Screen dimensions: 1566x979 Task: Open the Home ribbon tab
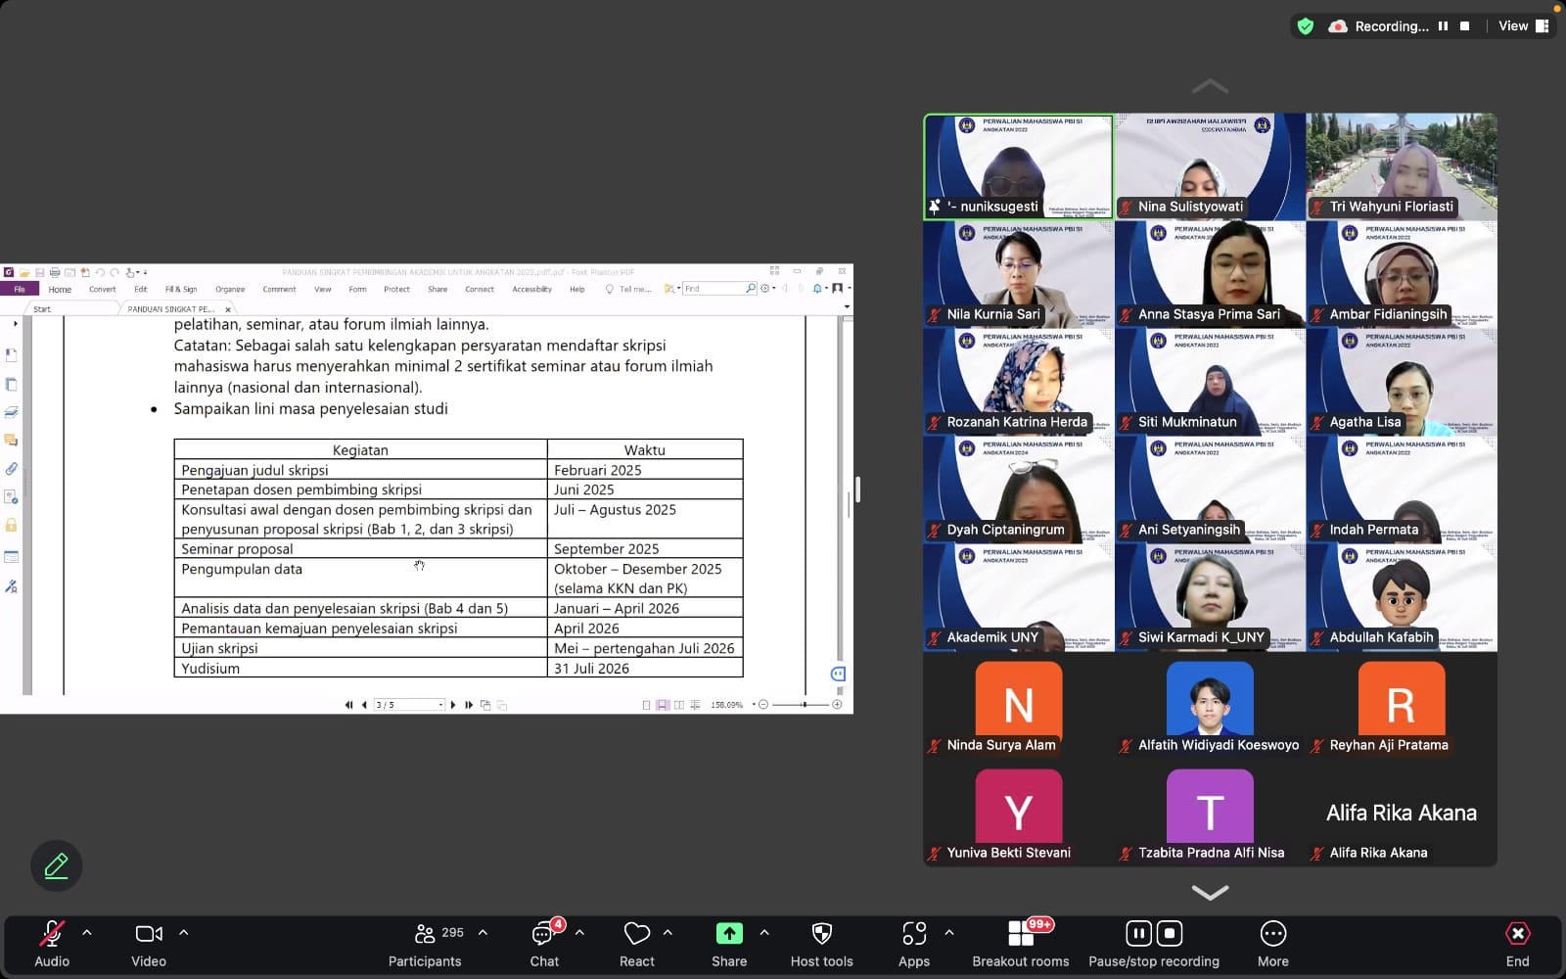[x=60, y=289]
